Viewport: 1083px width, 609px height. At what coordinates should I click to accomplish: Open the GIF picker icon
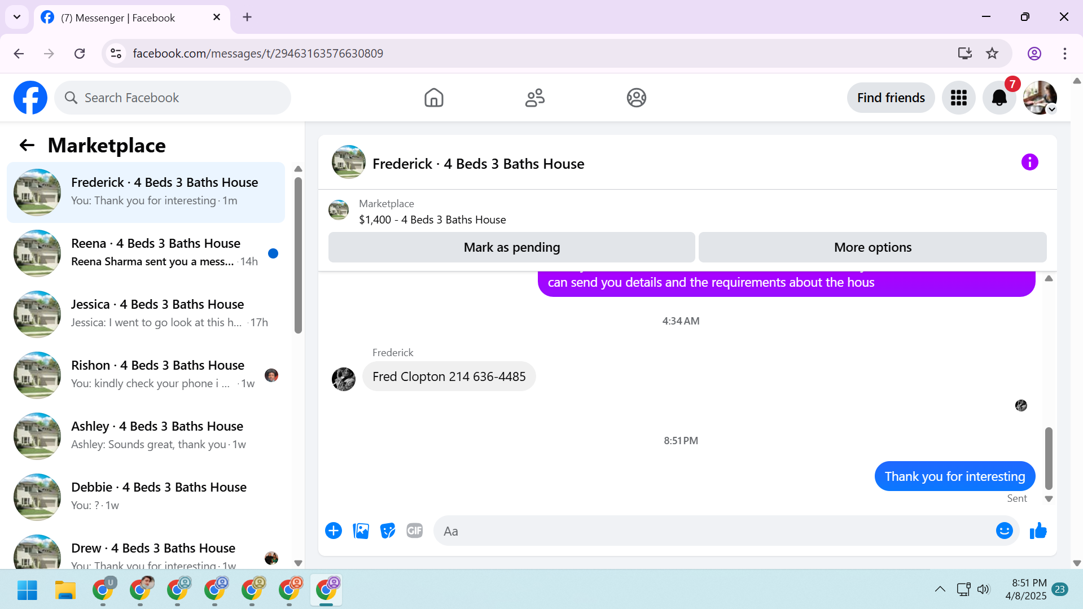tap(415, 531)
